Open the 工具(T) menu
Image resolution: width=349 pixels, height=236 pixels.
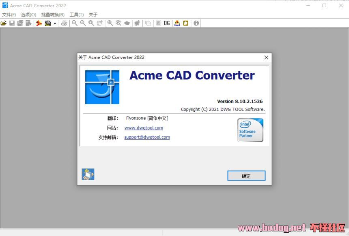[77, 15]
